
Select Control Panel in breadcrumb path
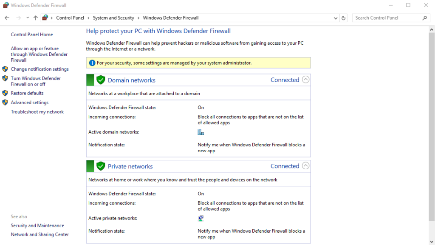(71, 18)
